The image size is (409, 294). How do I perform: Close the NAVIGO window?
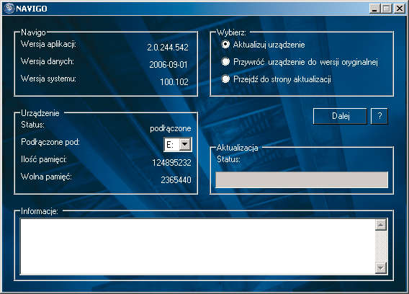click(x=399, y=9)
